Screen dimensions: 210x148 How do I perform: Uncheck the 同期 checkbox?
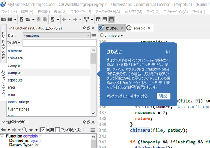(x=43, y=130)
